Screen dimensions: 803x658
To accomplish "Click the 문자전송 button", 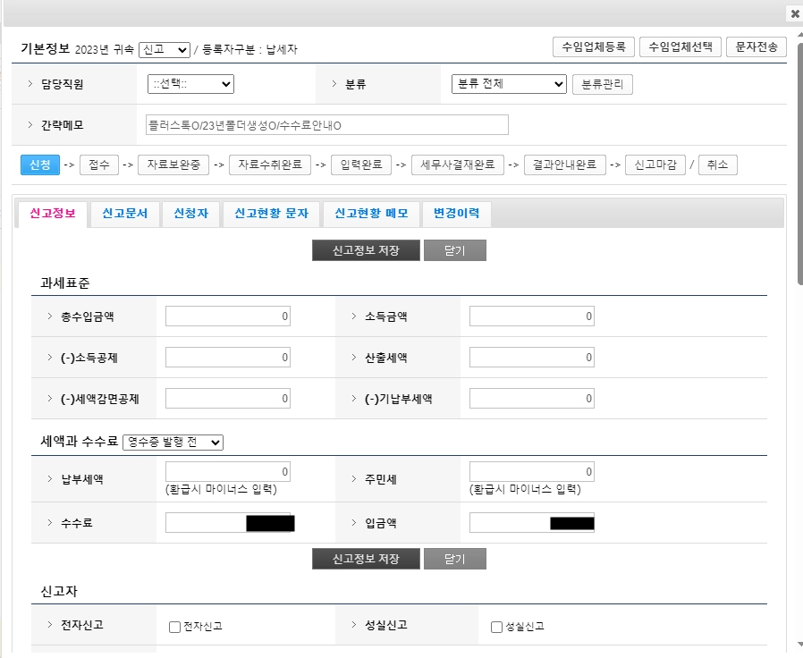I will pyautogui.click(x=757, y=47).
